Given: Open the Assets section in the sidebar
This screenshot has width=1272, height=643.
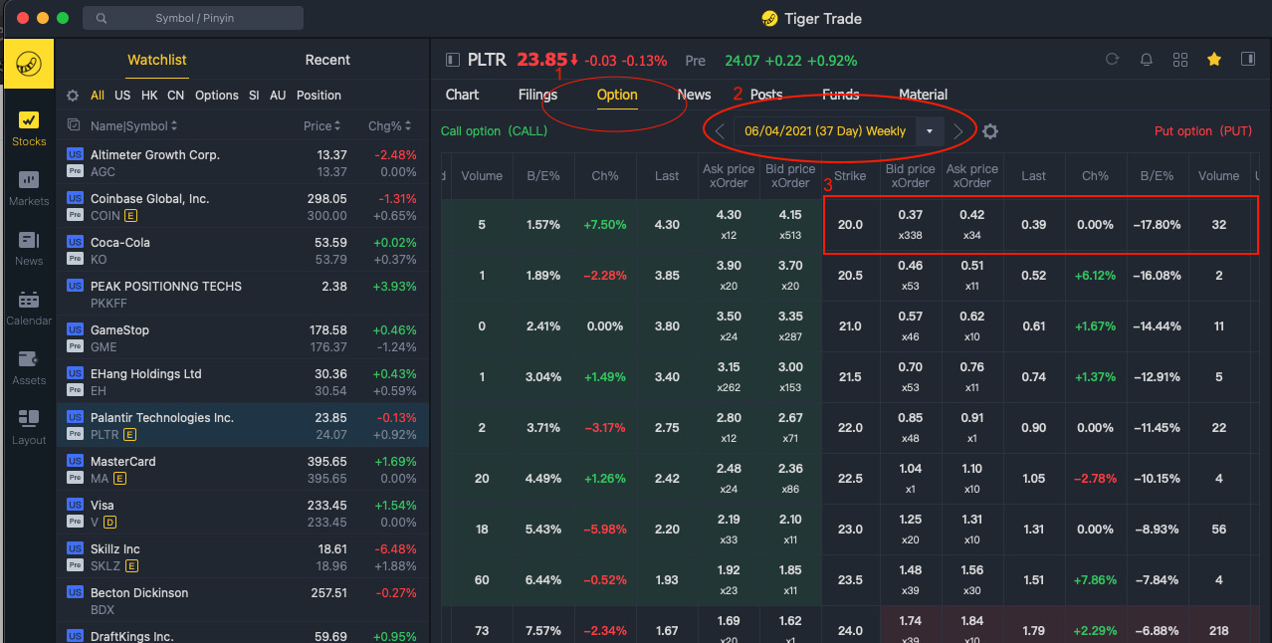Looking at the screenshot, I should pos(28,367).
